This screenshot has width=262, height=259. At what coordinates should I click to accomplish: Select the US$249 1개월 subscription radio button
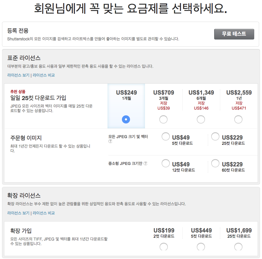click(x=126, y=119)
